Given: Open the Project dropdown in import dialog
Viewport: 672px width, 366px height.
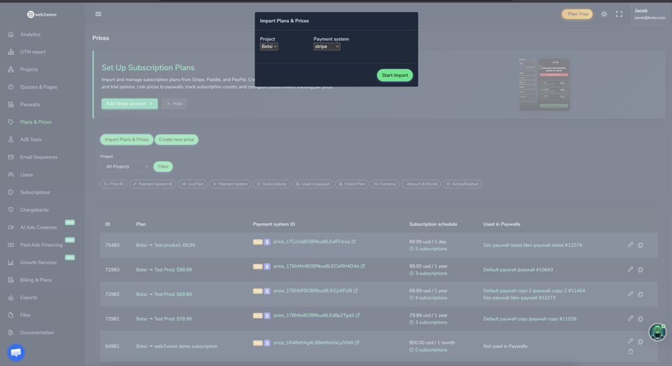Looking at the screenshot, I should 268,47.
